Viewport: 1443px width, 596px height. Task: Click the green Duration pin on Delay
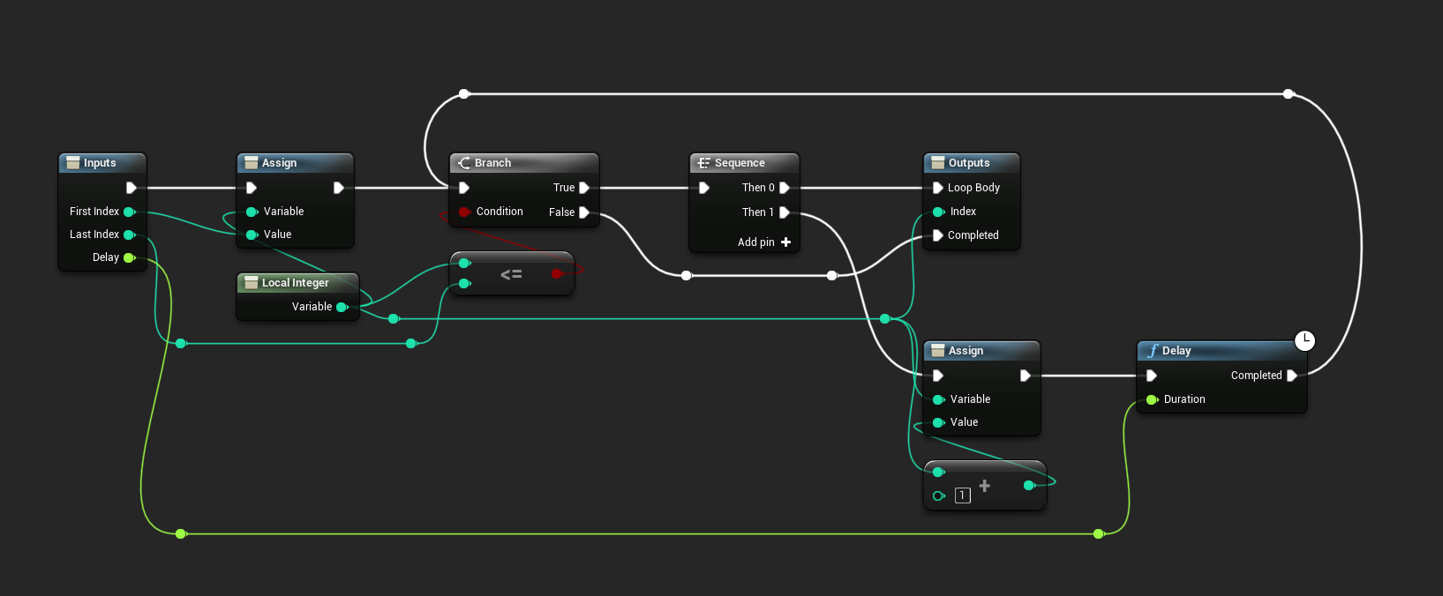point(1152,399)
